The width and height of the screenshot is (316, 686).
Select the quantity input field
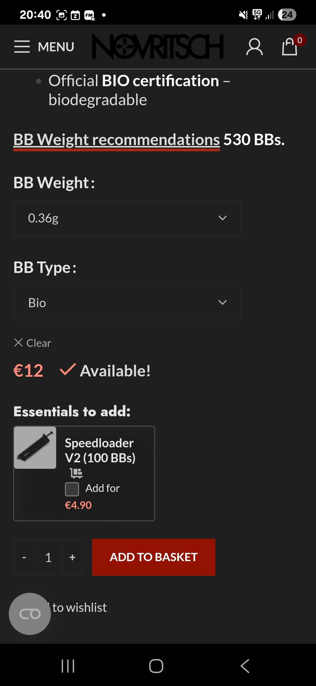click(x=48, y=557)
